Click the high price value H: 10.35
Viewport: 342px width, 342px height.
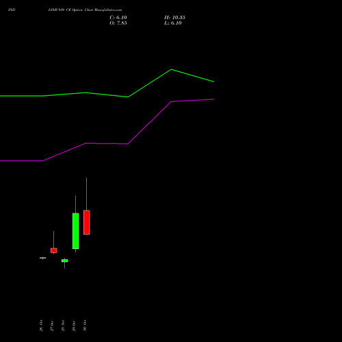click(x=174, y=18)
